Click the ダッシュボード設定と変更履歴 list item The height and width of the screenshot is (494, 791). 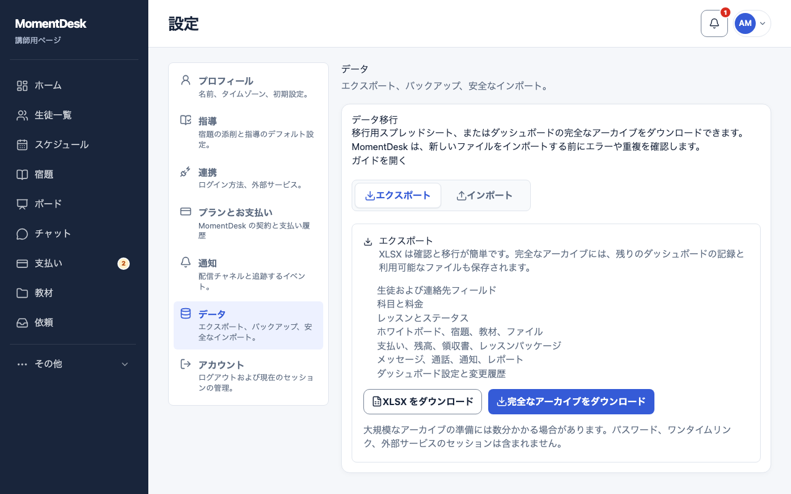(441, 374)
